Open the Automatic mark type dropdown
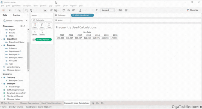This screenshot has width=202, height=109. (42, 20)
